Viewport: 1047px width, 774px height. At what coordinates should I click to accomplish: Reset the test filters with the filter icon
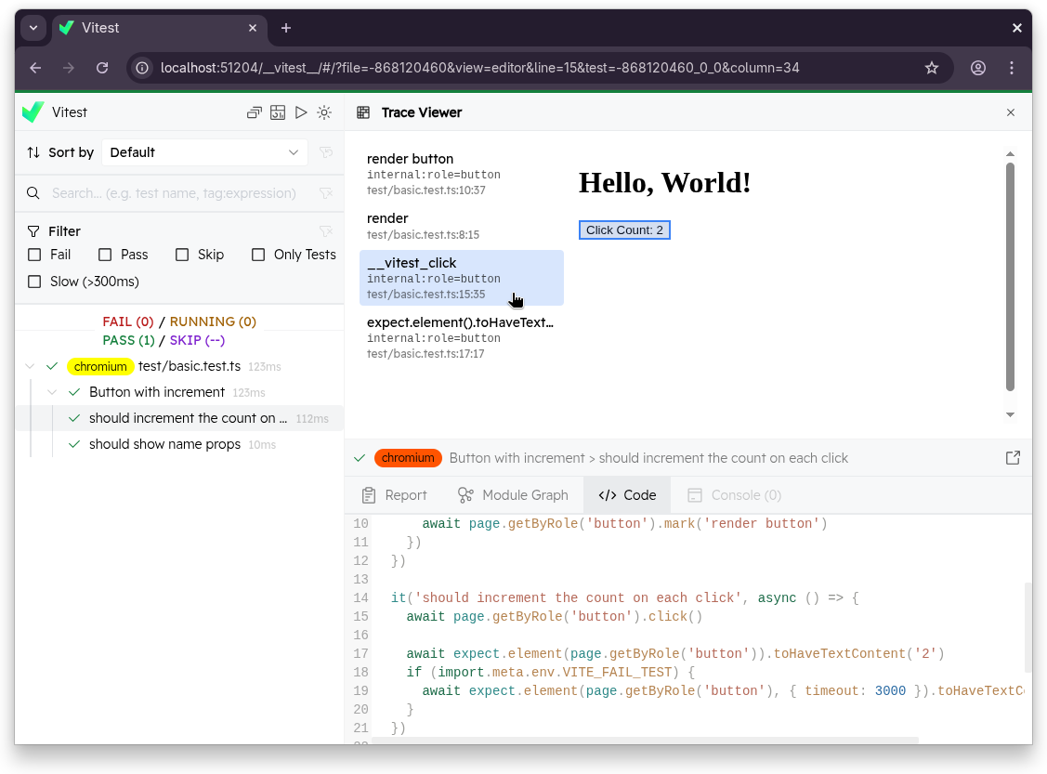click(326, 230)
